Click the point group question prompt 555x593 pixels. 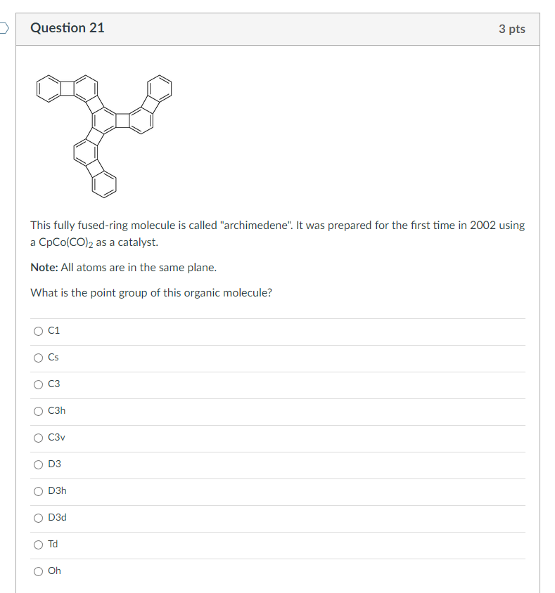pyautogui.click(x=151, y=292)
